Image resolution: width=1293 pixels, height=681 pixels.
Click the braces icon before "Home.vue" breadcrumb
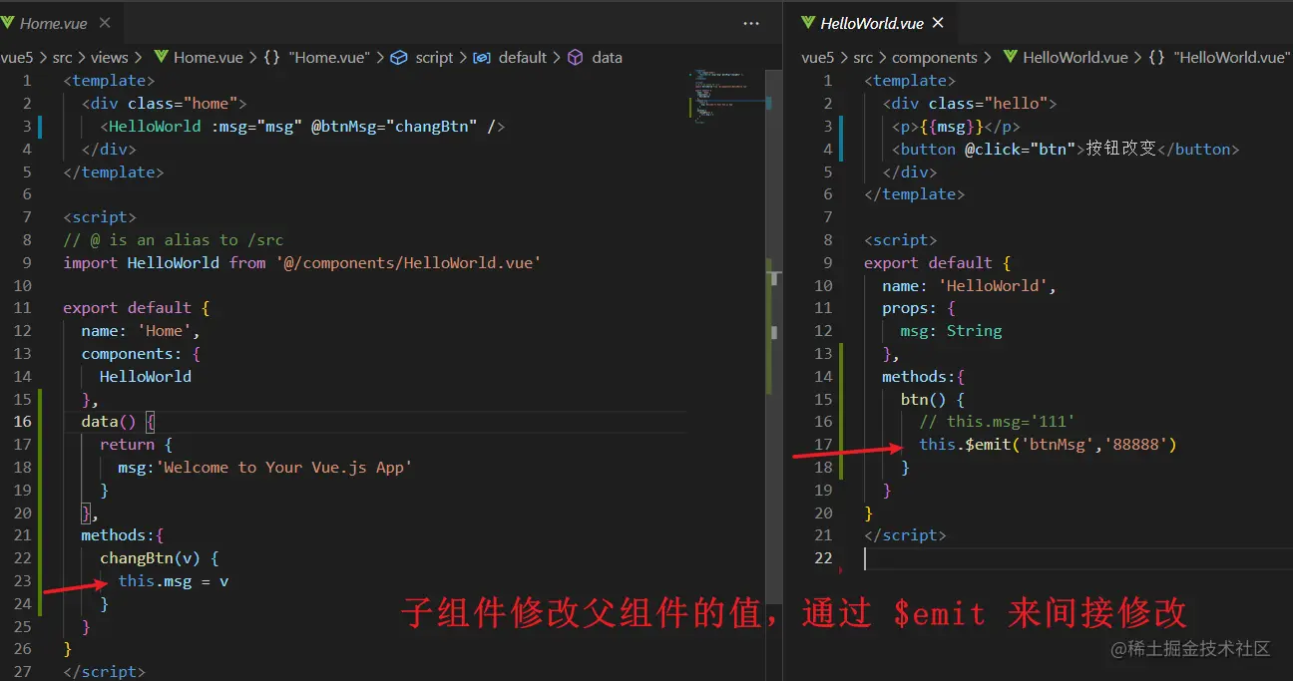tap(271, 58)
